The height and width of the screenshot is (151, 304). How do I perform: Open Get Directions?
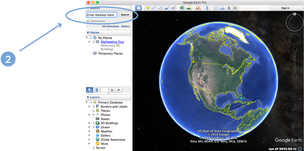[110, 26]
